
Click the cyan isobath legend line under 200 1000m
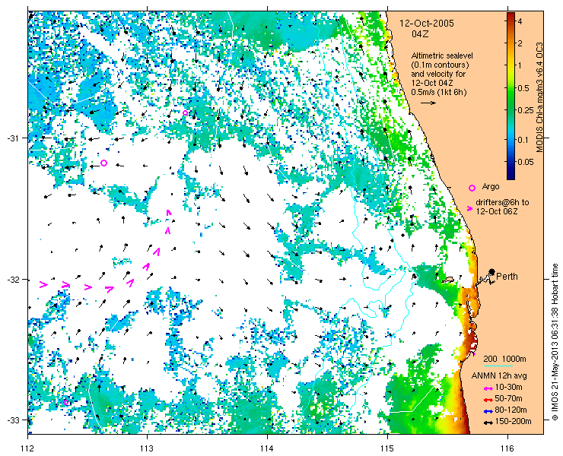pos(498,366)
